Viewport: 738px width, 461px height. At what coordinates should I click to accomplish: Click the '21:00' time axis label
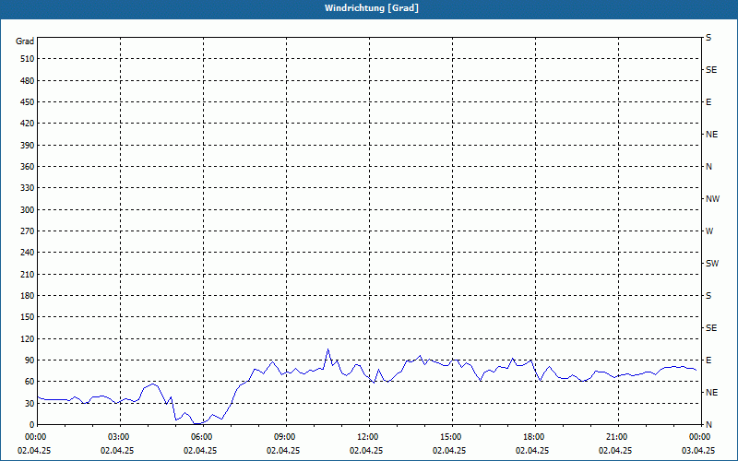[x=618, y=437]
